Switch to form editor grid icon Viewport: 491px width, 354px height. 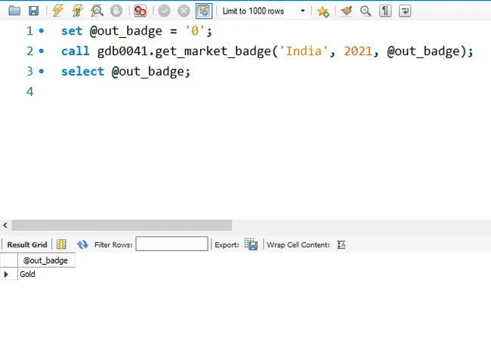[61, 245]
